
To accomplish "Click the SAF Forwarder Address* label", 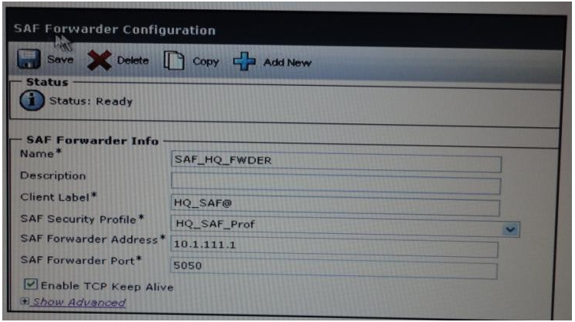I will pos(93,239).
